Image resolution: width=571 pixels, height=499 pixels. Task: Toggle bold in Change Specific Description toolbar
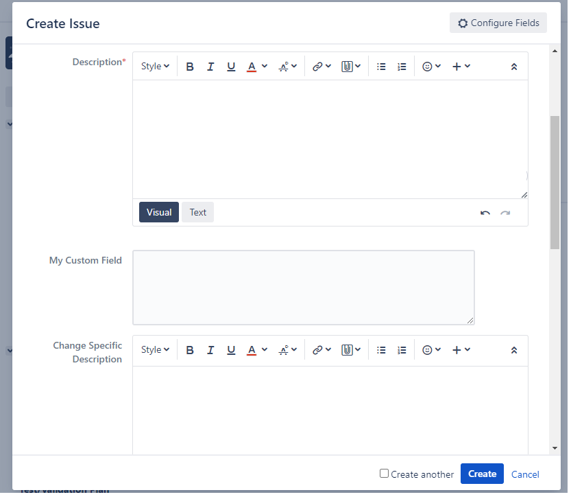190,351
